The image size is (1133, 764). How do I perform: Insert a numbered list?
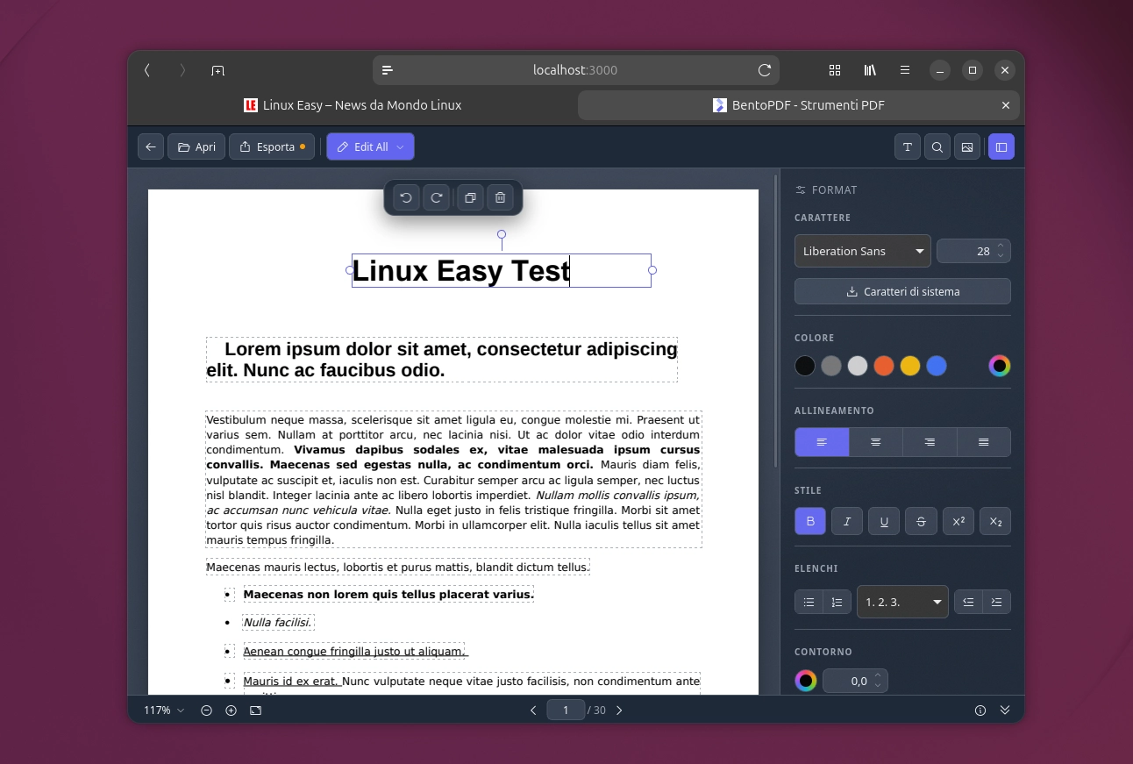tap(837, 602)
